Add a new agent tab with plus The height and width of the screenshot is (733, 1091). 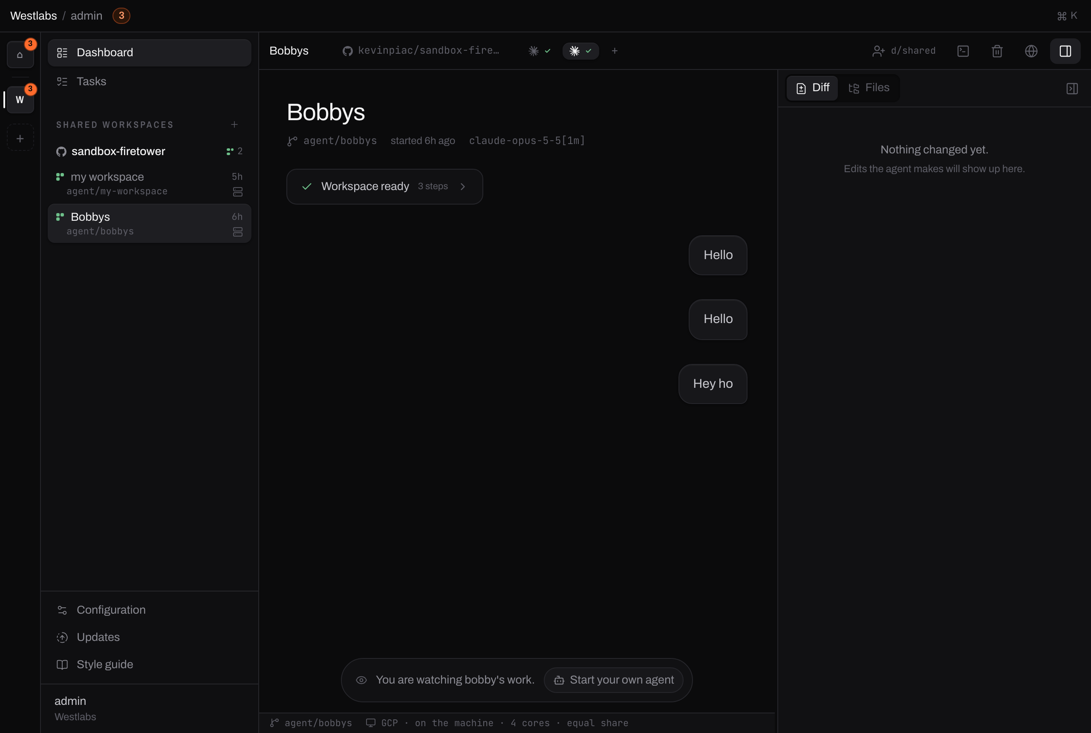click(615, 51)
